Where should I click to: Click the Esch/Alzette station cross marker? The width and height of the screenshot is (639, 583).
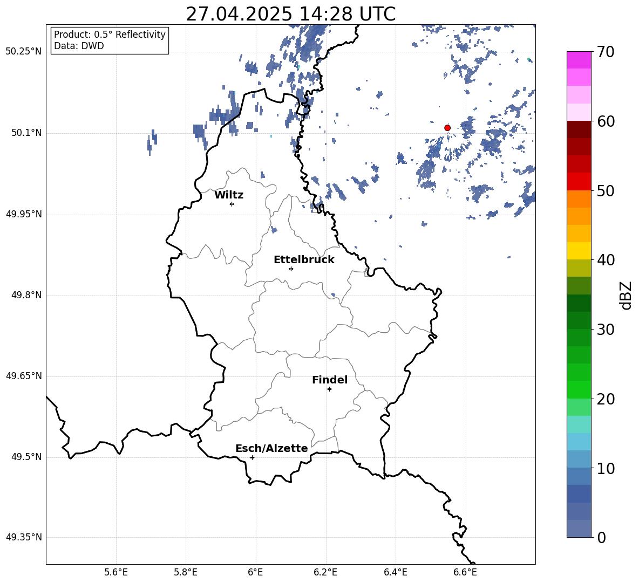pos(252,457)
